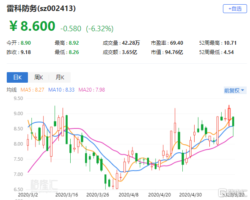This screenshot has width=250, height=200.
Task: Switch to the 日K daily chart tab
Action: 17,77
